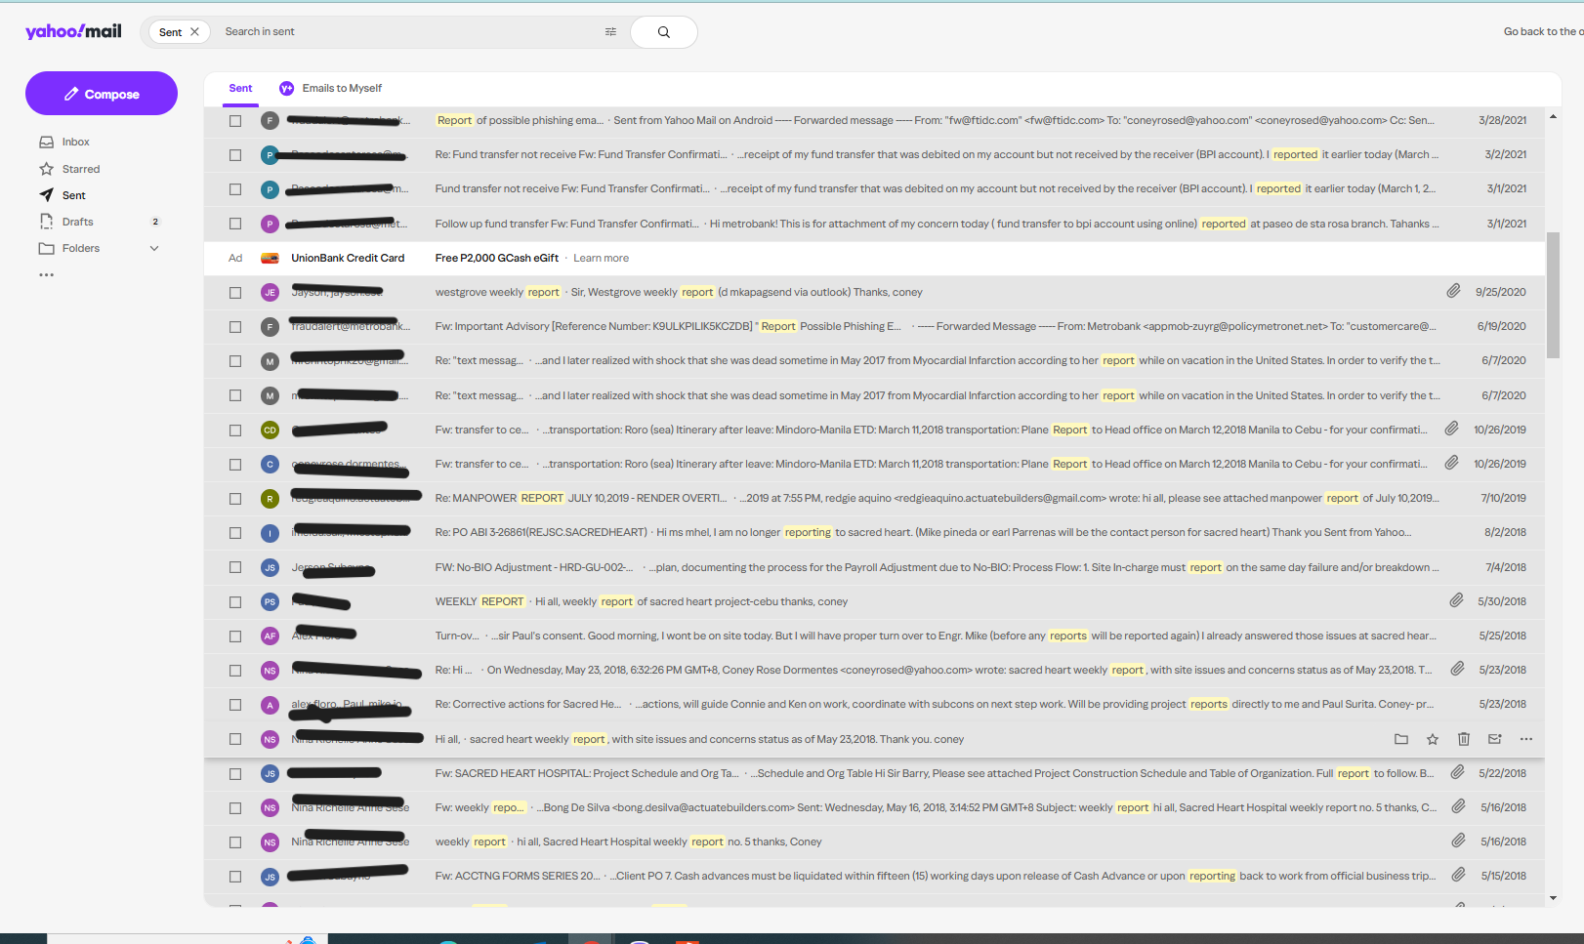Tick checkbox for Important Advisory phishing email
The image size is (1584, 944).
tap(235, 327)
